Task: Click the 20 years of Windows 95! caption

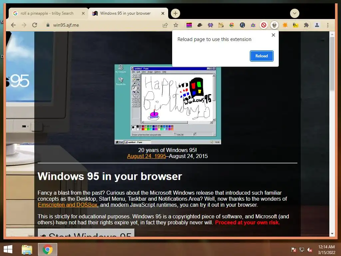Action: coord(168,150)
